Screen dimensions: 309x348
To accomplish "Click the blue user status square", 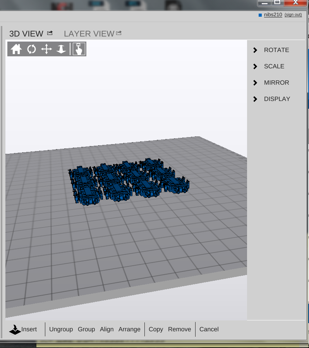I will pyautogui.click(x=260, y=15).
